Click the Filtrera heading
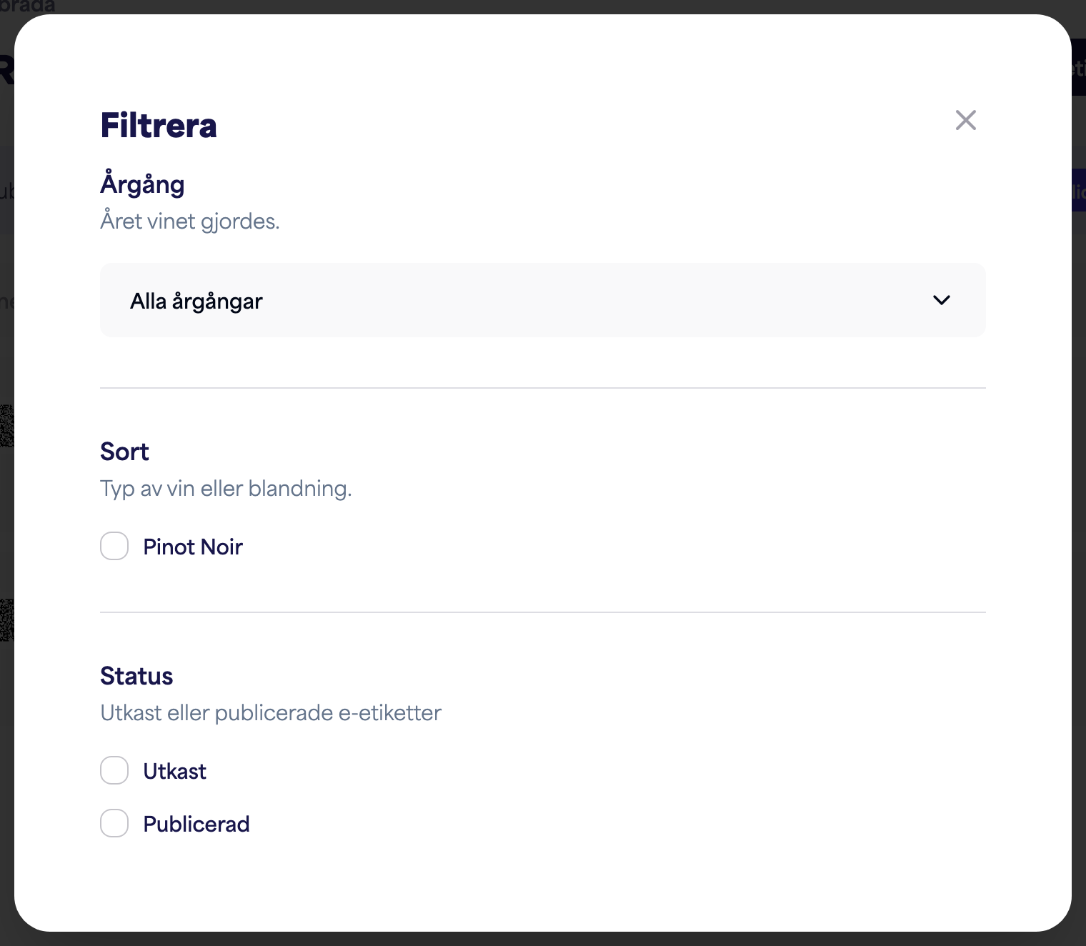 (159, 125)
